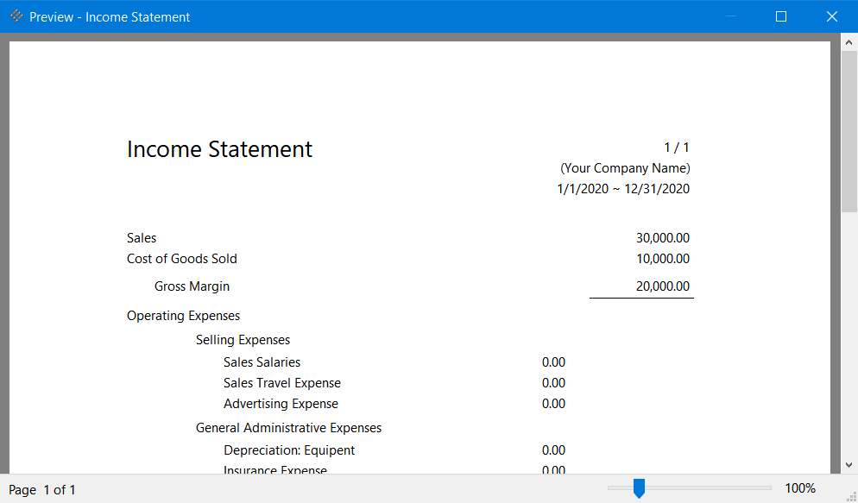858x503 pixels.
Task: Minimize the Income Statement preview window
Action: tap(732, 16)
